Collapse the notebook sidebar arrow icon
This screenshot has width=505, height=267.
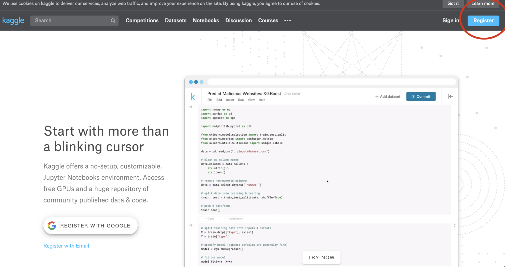(x=450, y=96)
